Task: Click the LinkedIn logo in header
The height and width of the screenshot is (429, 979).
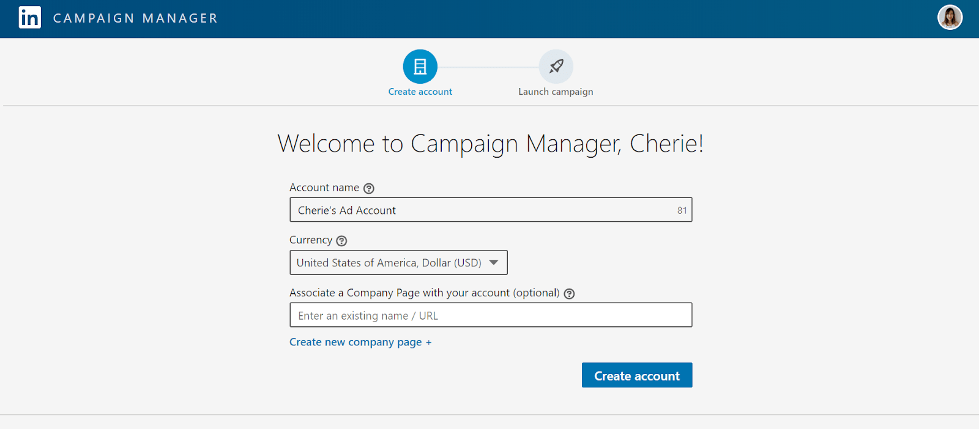Action: (x=30, y=18)
